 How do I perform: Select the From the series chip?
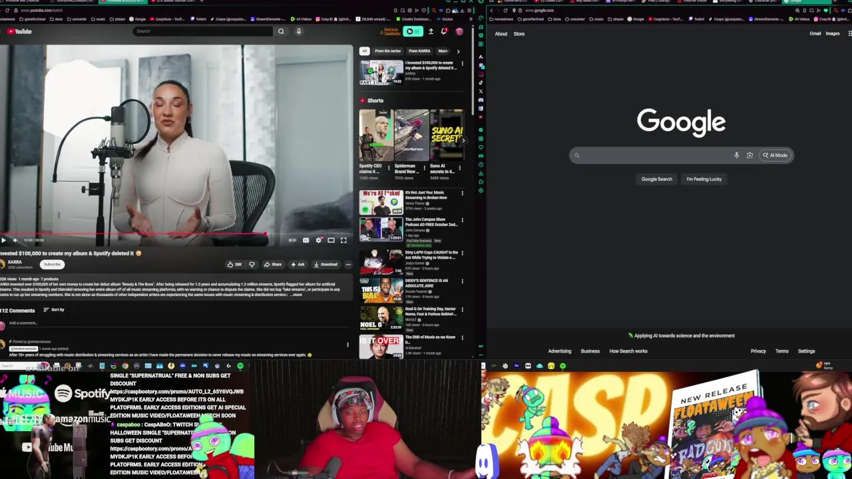387,51
